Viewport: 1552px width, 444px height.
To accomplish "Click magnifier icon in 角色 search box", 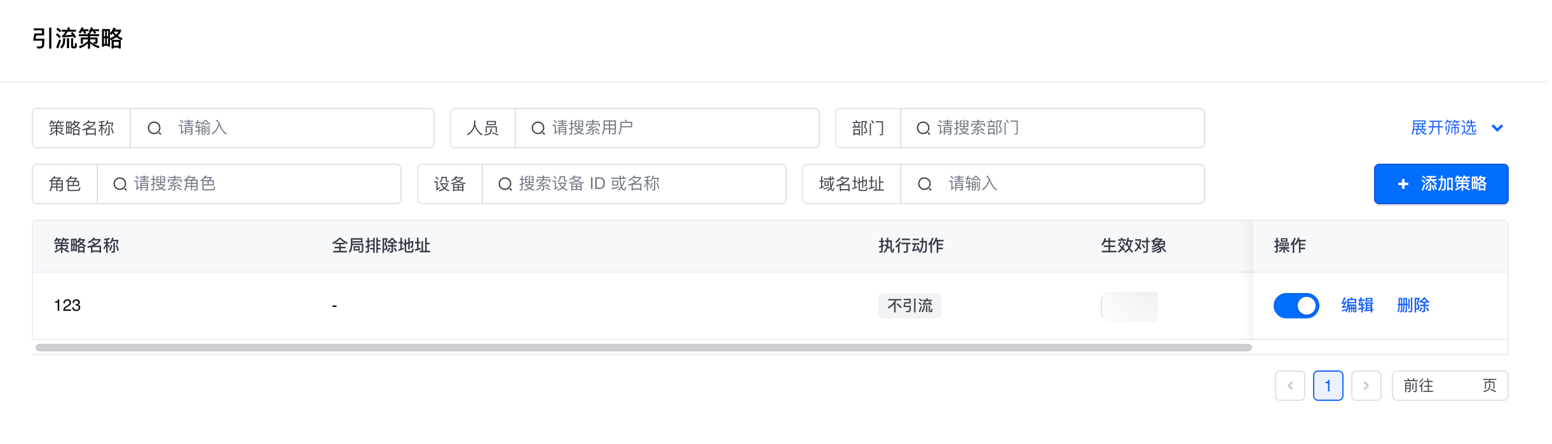I will tap(120, 184).
